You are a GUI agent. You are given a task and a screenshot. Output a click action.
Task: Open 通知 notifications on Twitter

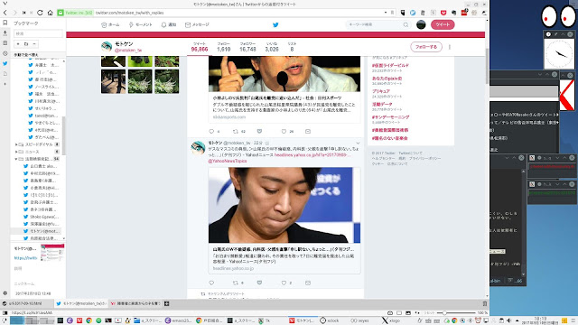pyautogui.click(x=169, y=24)
